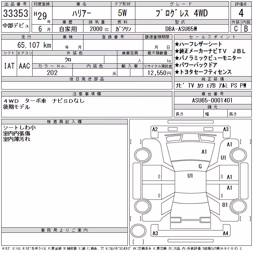The image size is (253, 253).
Task: Click shift type IAT
Action: (x=9, y=66)
